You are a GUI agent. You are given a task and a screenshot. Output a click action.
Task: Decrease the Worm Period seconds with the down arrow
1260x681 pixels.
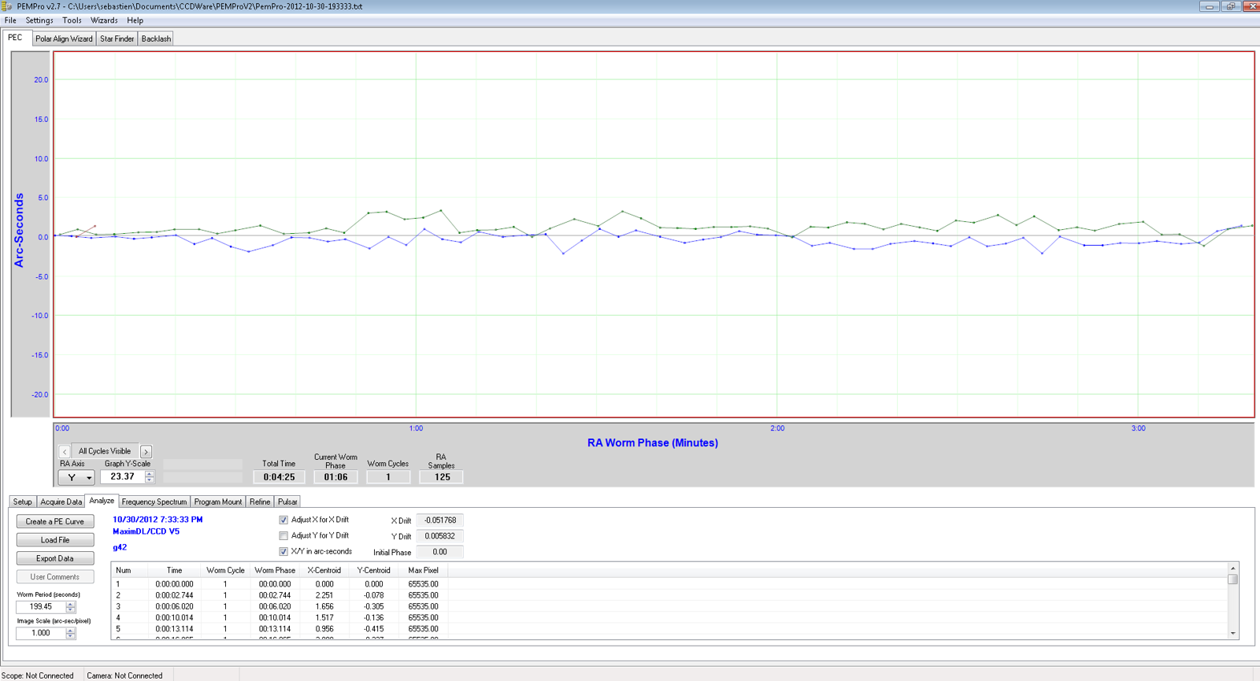71,610
